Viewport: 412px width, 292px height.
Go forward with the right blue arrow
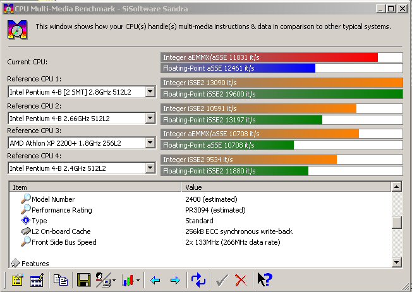click(x=175, y=280)
